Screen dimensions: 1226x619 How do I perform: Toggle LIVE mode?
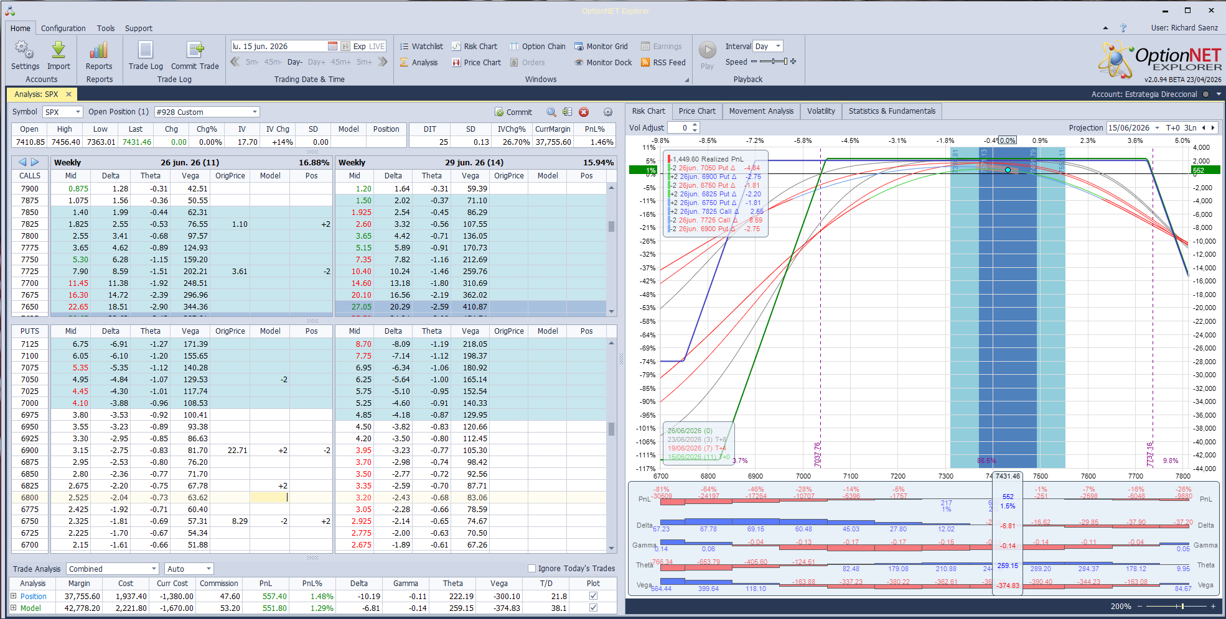377,46
